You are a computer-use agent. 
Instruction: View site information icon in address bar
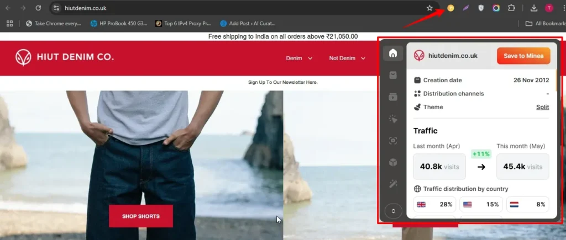point(56,8)
